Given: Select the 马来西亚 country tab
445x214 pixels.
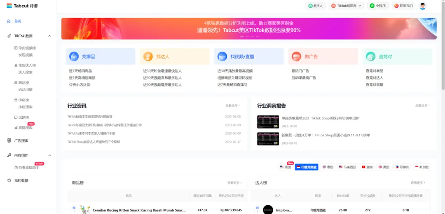Looking at the screenshot, I should pyautogui.click(x=347, y=167).
